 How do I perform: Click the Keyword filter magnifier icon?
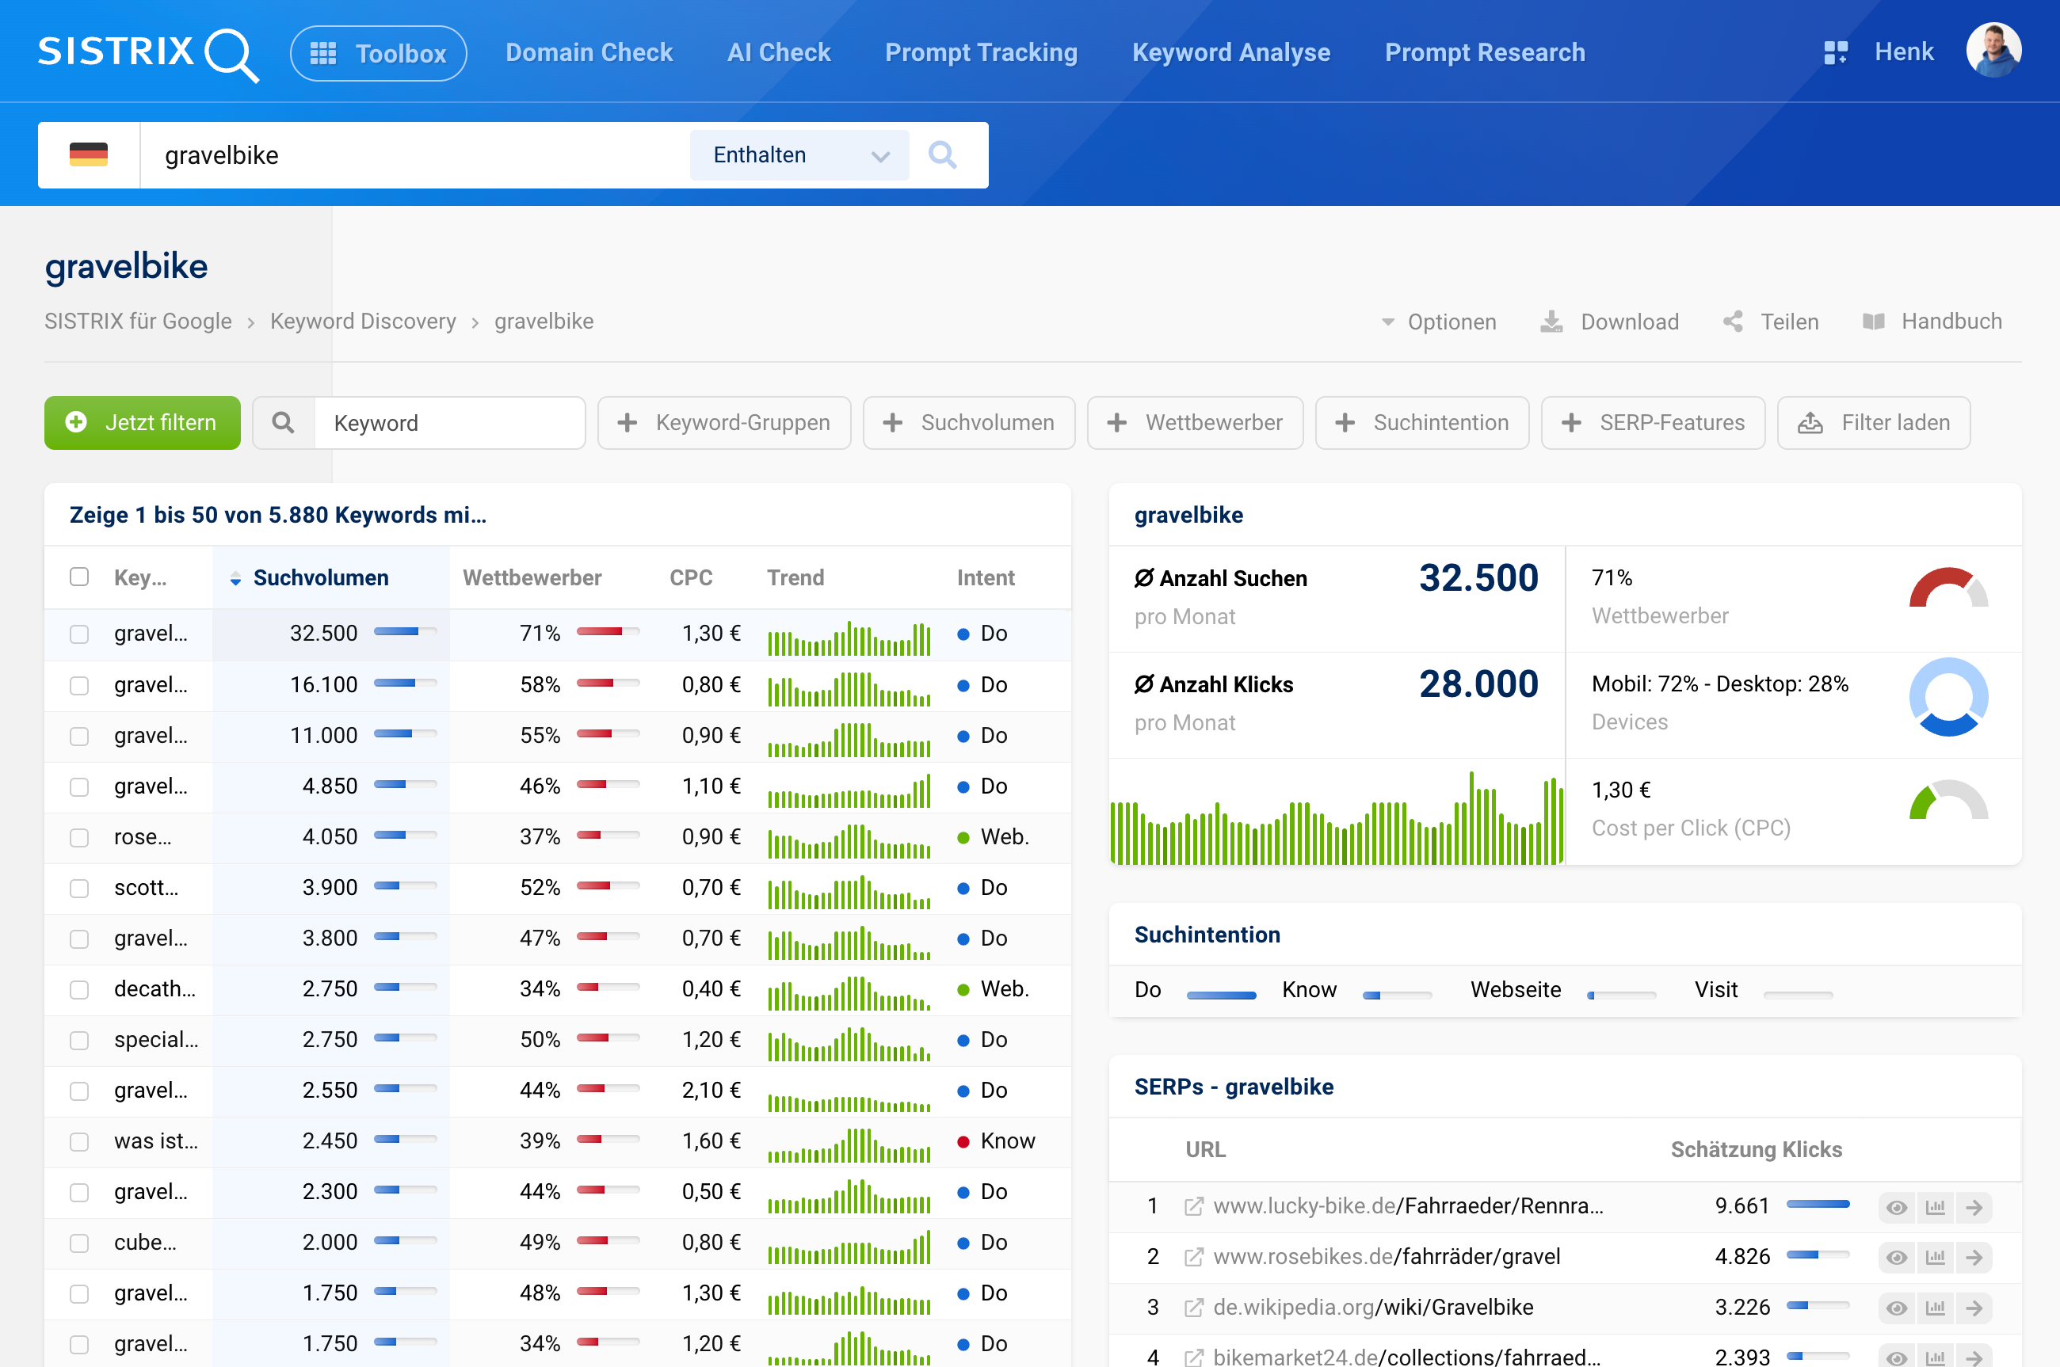284,423
